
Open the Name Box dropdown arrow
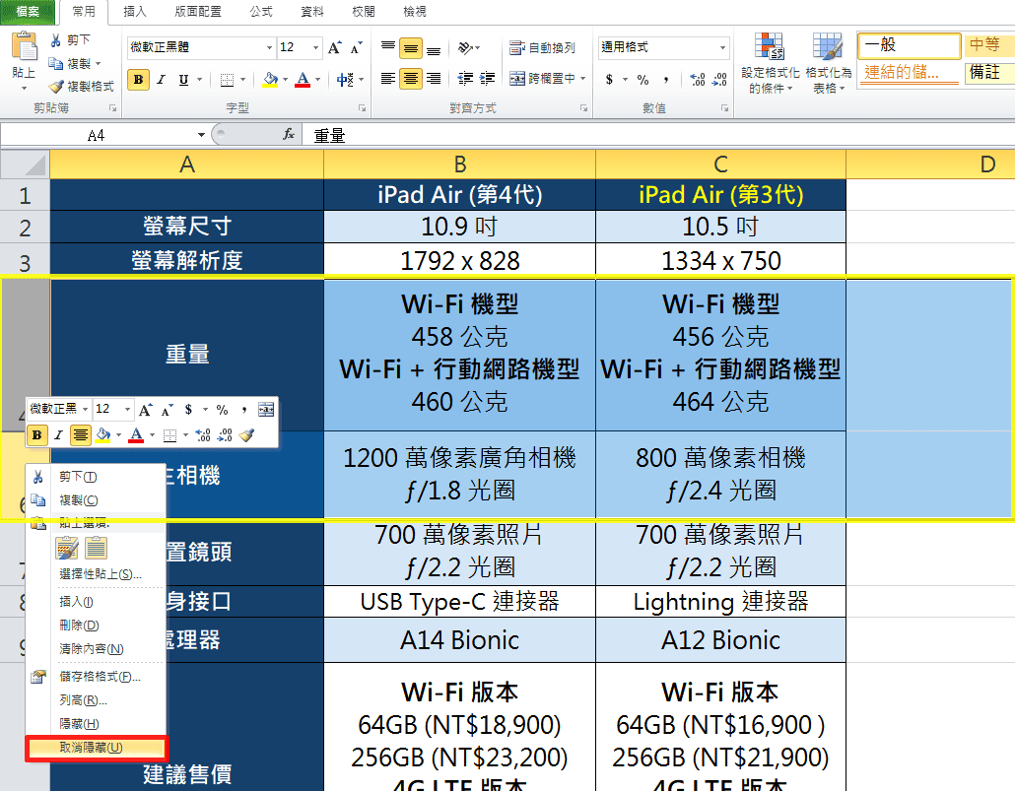[201, 135]
